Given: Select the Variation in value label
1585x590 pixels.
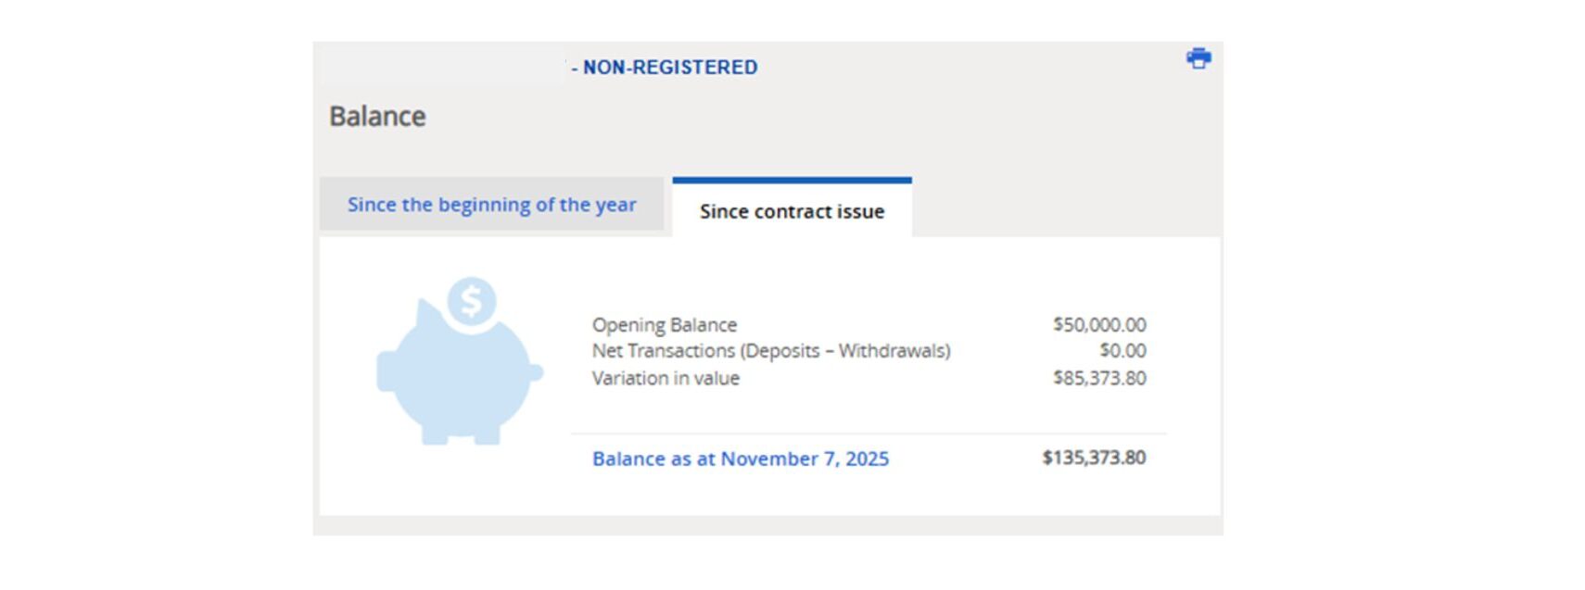Looking at the screenshot, I should [666, 378].
